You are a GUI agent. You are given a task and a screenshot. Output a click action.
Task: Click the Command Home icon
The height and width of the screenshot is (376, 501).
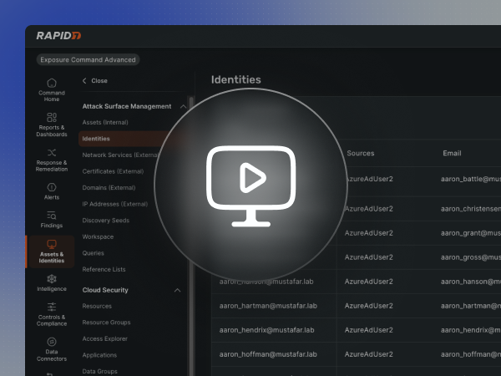click(x=52, y=84)
